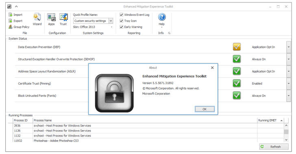Click the Help question mark icon
The image size is (296, 154).
coord(162,17)
